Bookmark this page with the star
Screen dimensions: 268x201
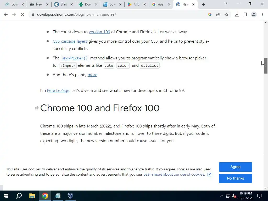click(x=227, y=15)
